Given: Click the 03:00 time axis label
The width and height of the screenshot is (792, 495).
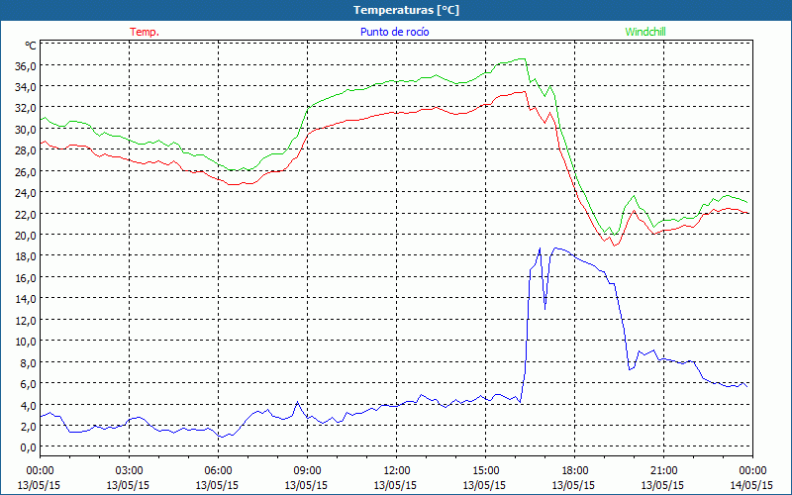Looking at the screenshot, I should point(130,471).
